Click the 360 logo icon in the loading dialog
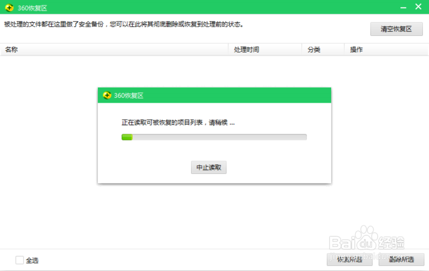429x271 pixels. tap(107, 95)
